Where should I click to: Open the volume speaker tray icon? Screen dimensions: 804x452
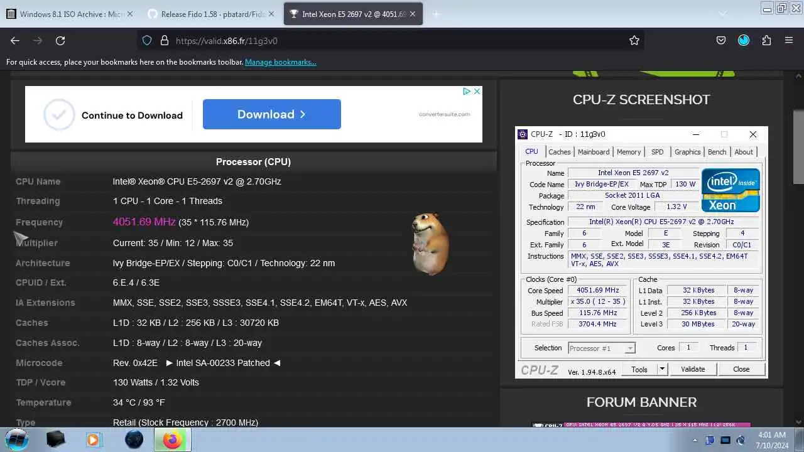pos(741,440)
